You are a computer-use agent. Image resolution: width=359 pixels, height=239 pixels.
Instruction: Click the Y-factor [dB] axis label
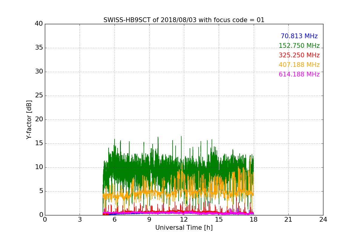29,119
